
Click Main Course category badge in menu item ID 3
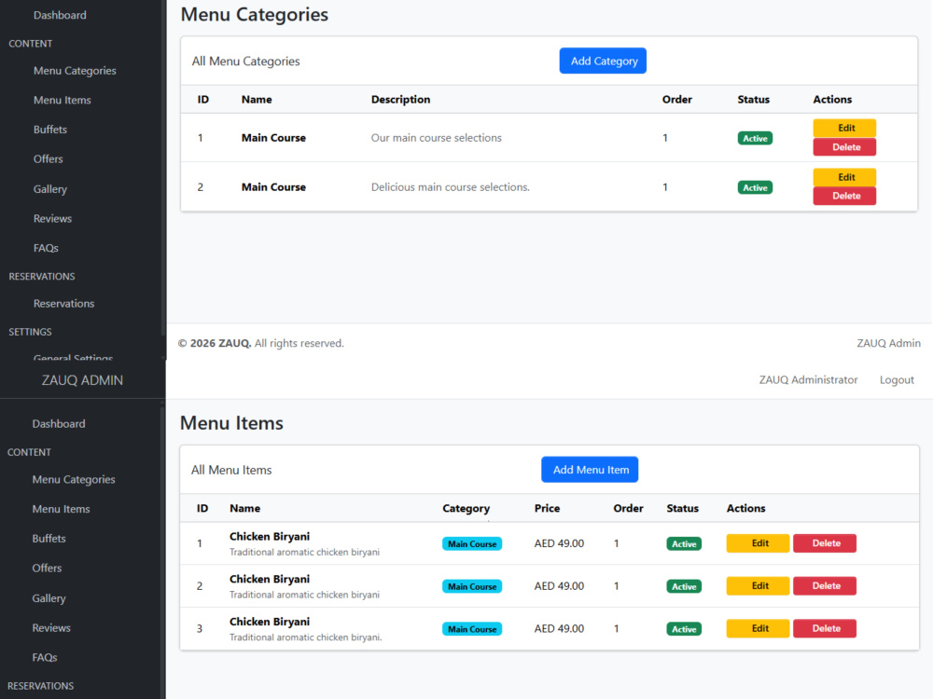(x=472, y=629)
